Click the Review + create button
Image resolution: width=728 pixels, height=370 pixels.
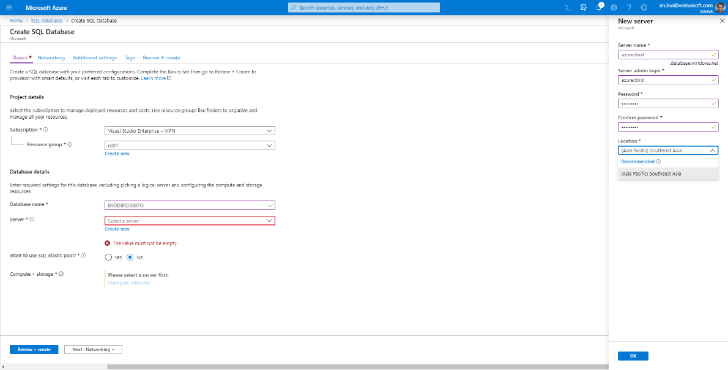point(34,349)
